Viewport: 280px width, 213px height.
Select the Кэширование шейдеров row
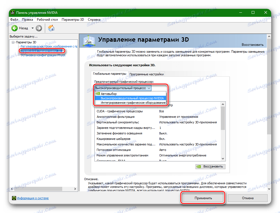pos(158,139)
